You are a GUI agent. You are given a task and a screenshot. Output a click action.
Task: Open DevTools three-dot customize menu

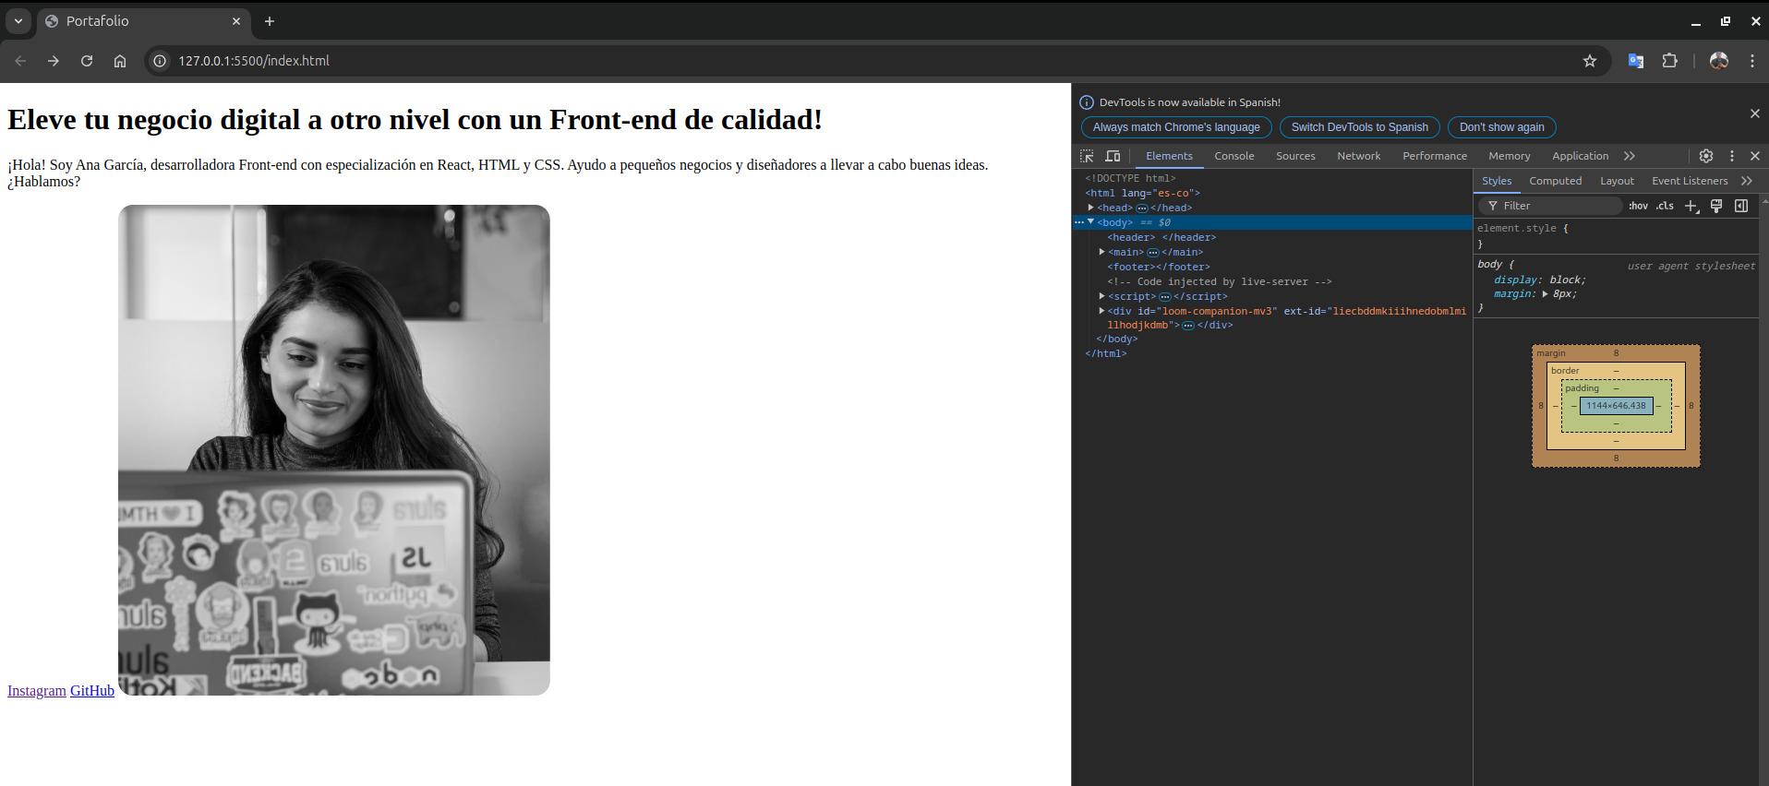(1732, 156)
